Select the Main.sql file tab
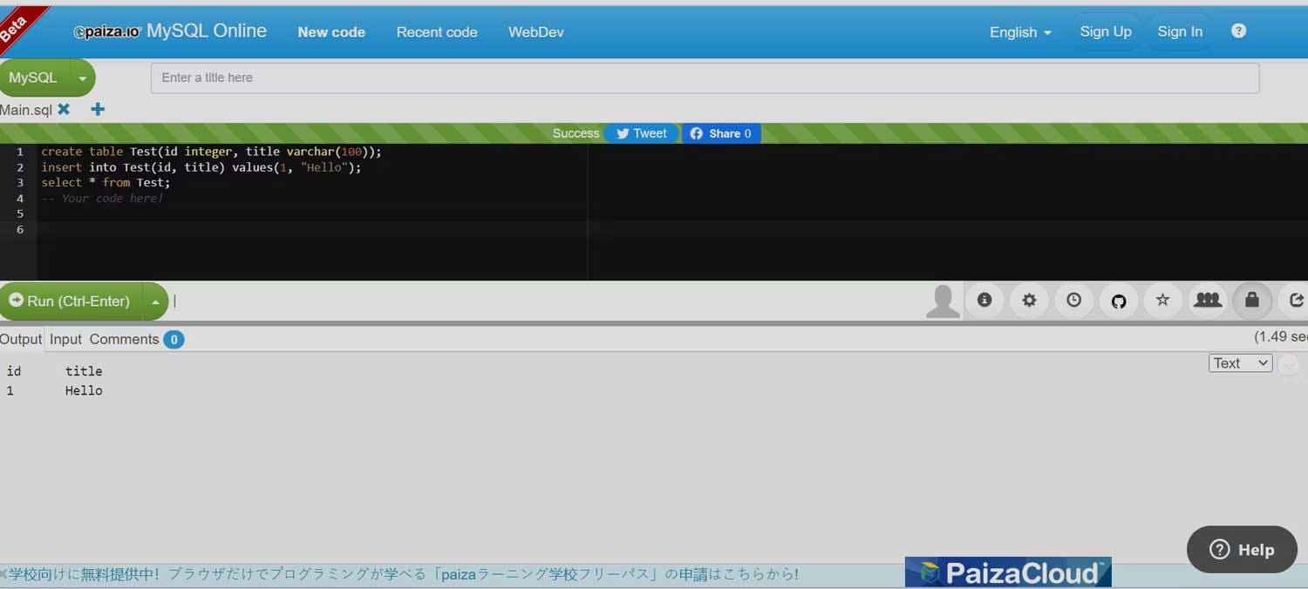This screenshot has height=589, width=1308. (x=26, y=110)
